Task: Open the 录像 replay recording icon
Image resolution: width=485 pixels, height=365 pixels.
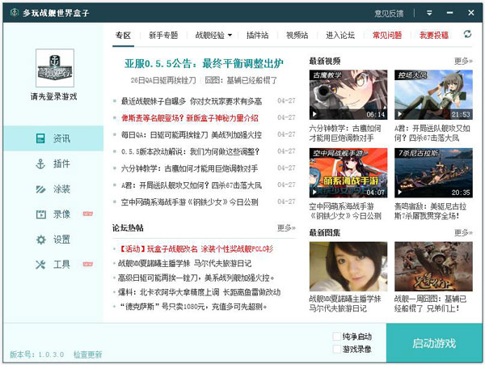Action: click(x=40, y=214)
